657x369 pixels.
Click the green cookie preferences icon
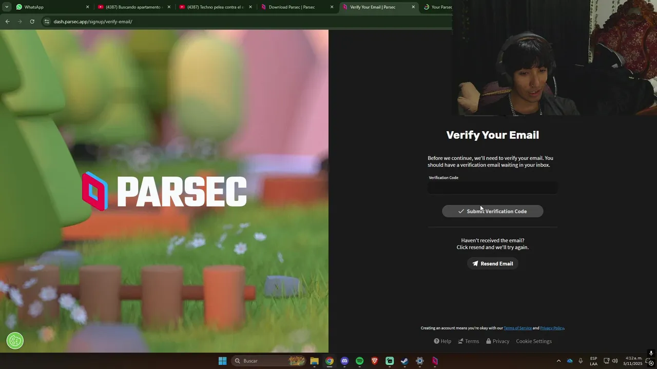point(15,340)
